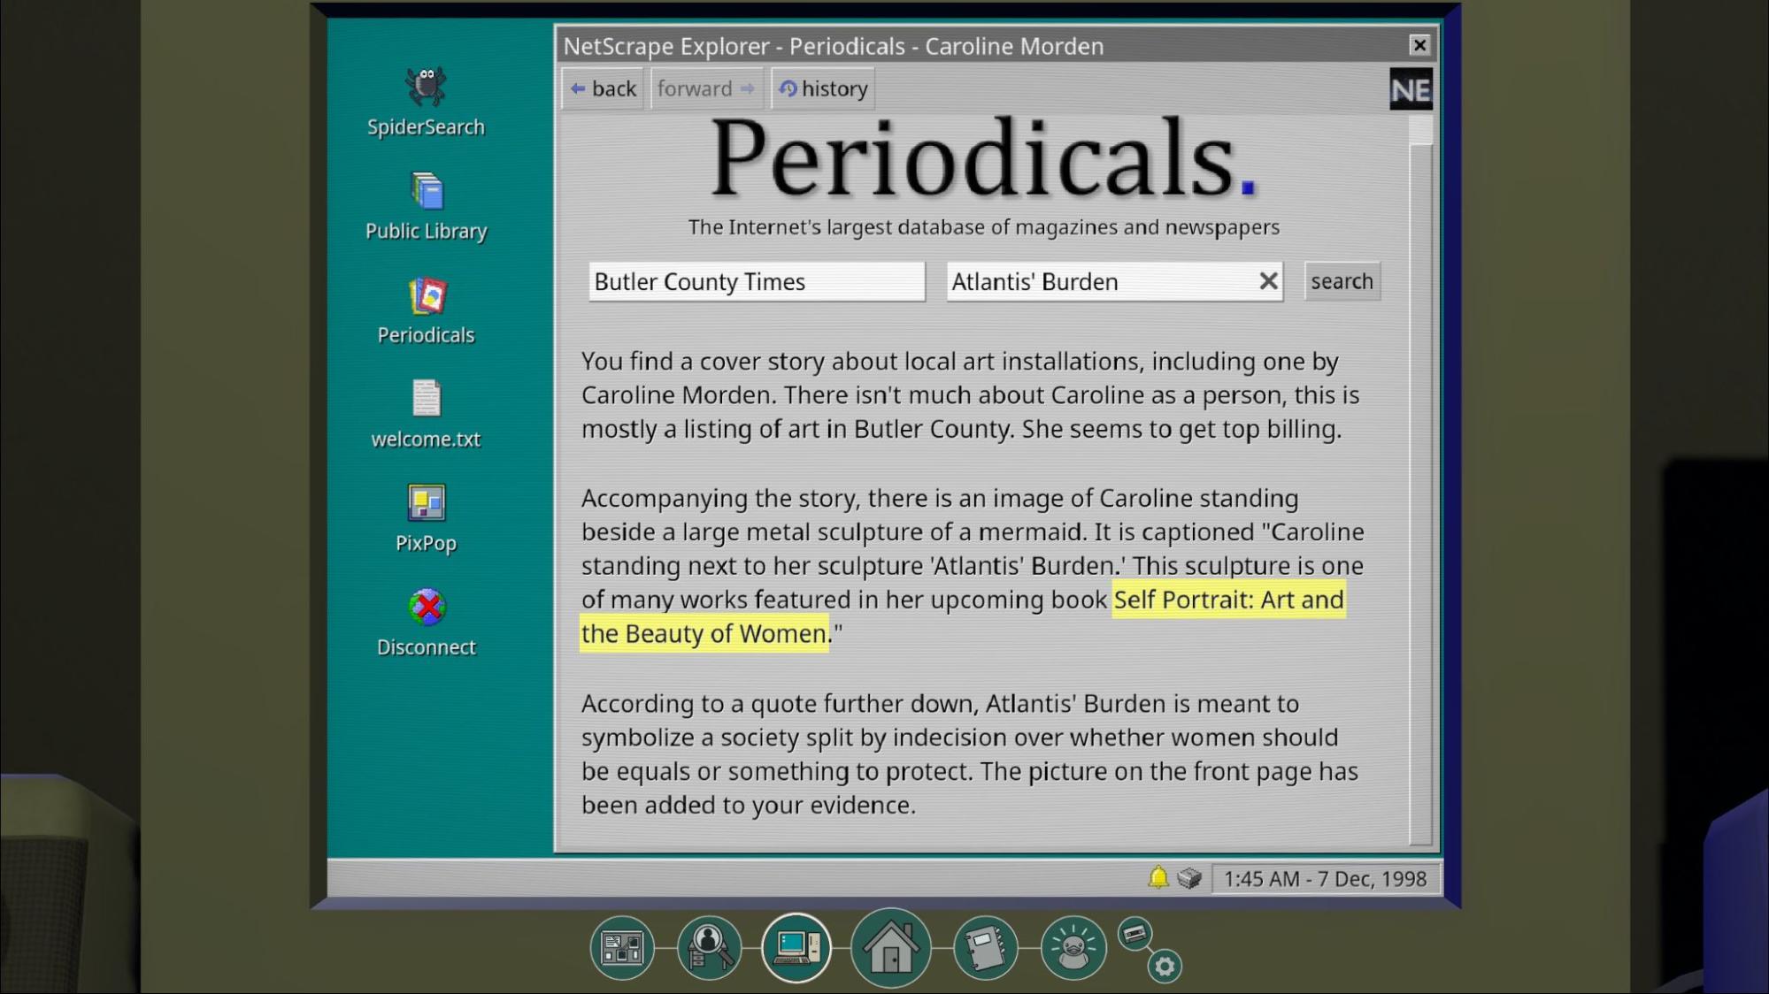
Task: Open the browser history button
Action: [x=823, y=88]
